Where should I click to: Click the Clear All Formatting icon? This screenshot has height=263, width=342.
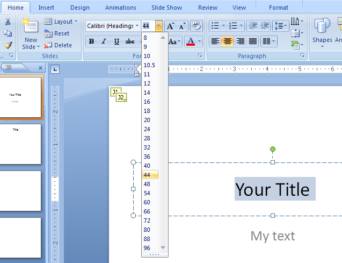tap(197, 26)
